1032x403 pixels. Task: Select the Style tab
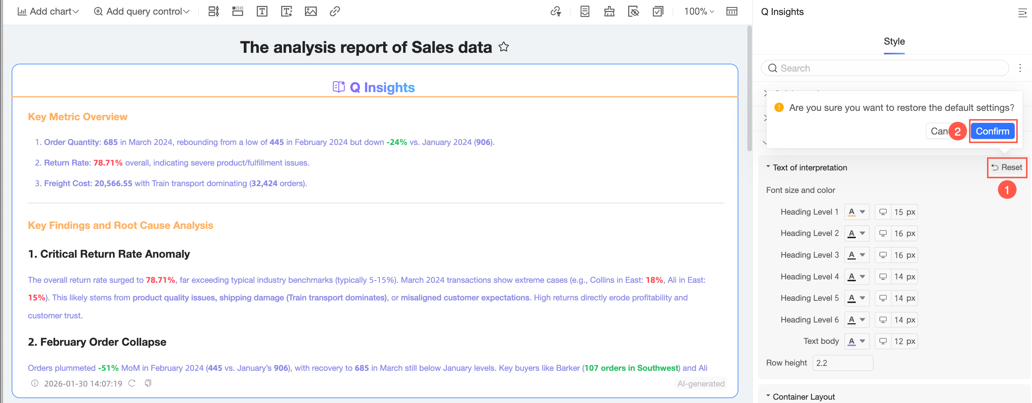[x=894, y=41]
